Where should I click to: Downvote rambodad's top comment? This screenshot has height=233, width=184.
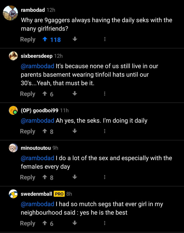point(74,39)
